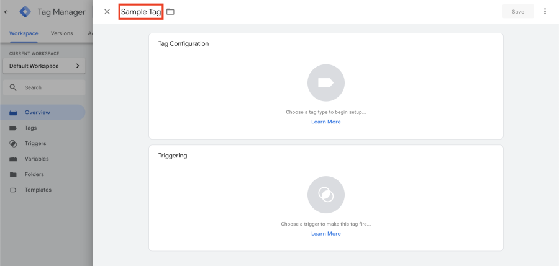This screenshot has width=559, height=266.
Task: Click the Variables brick icon
Action: click(13, 159)
